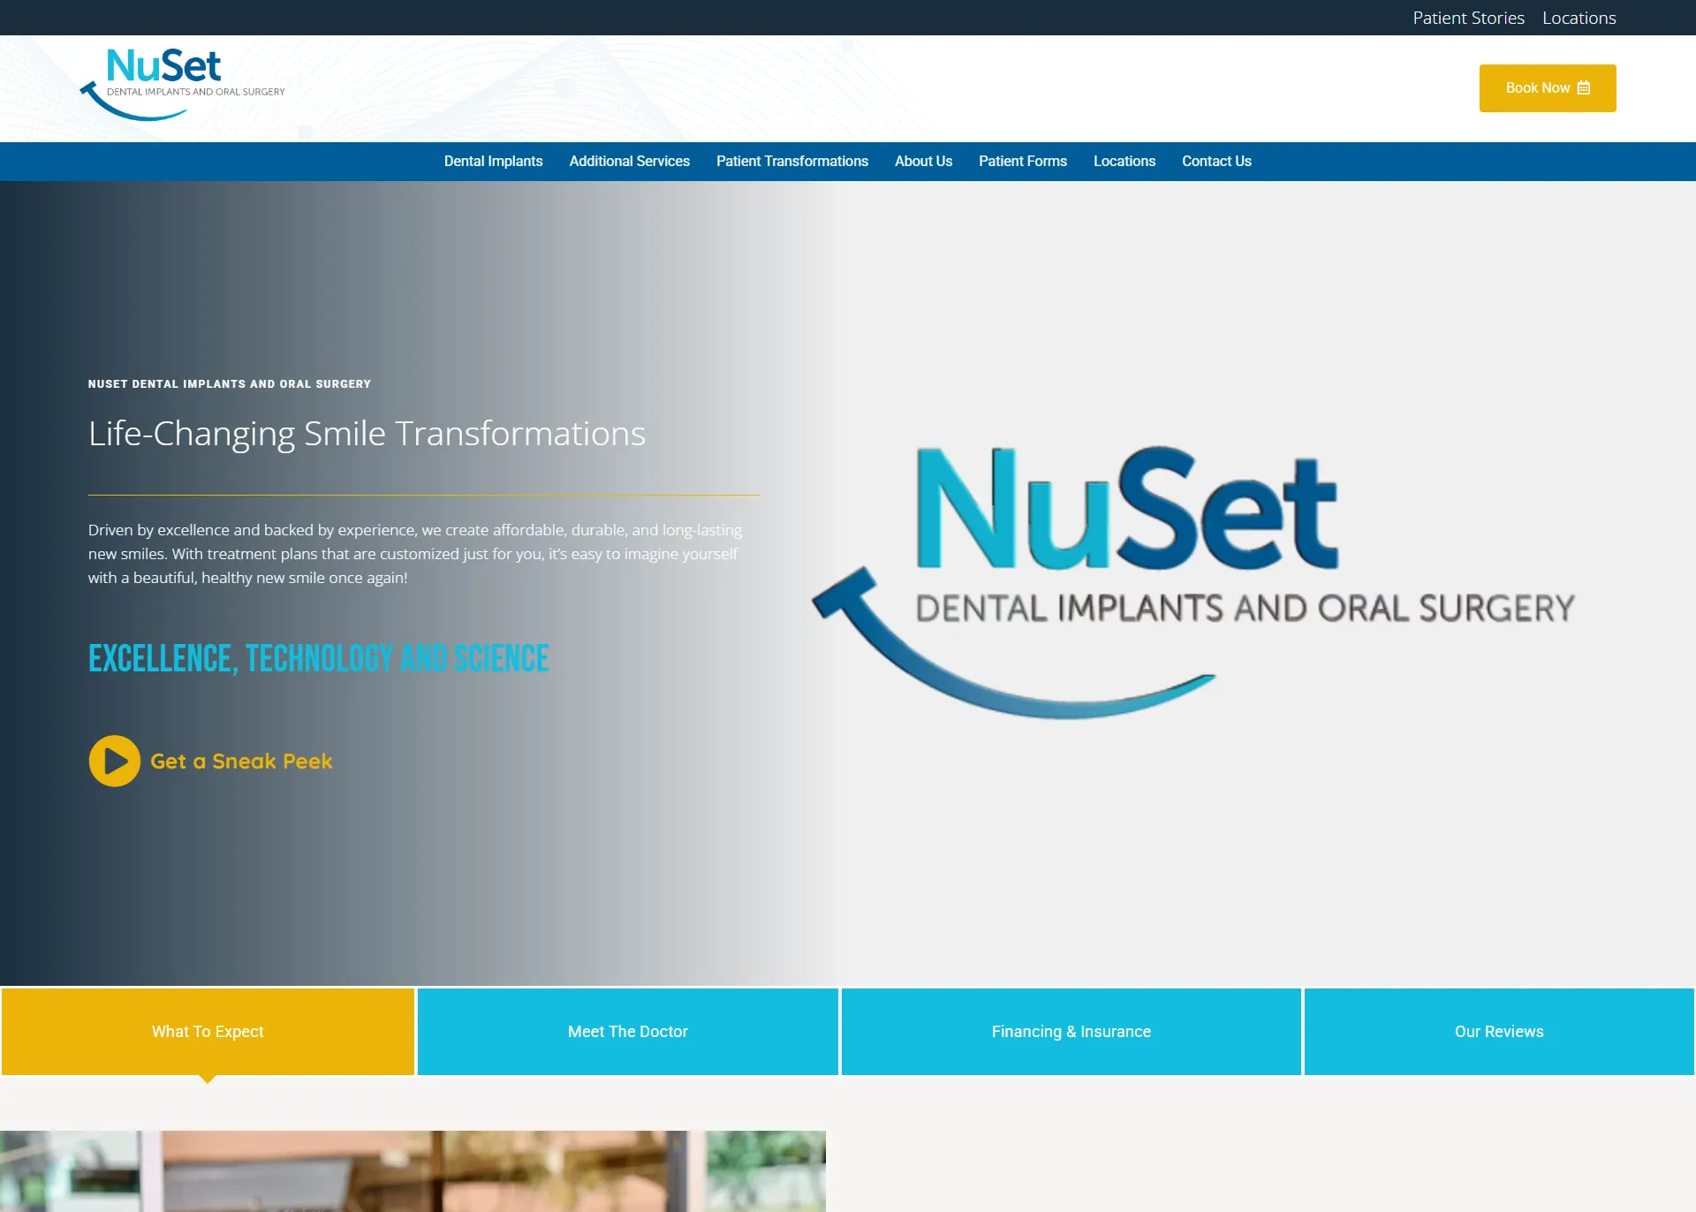The width and height of the screenshot is (1696, 1212).
Task: Open the Additional Services menu
Action: pyautogui.click(x=629, y=161)
